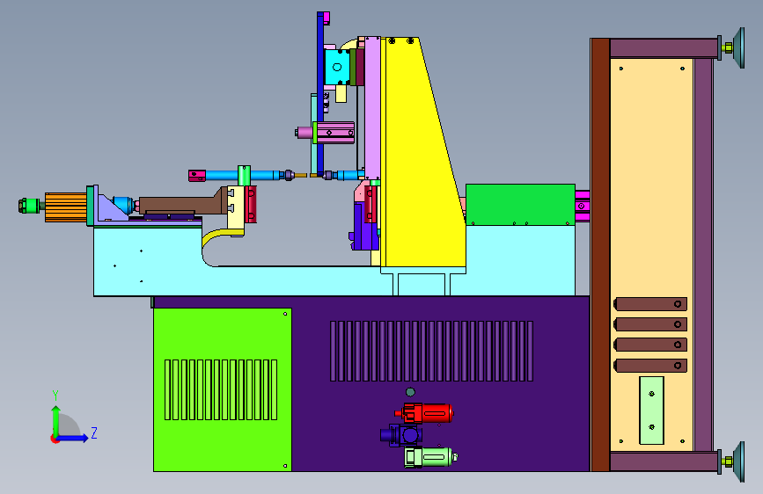Click the green nut at motor's far end
The height and width of the screenshot is (494, 763).
(x=29, y=206)
